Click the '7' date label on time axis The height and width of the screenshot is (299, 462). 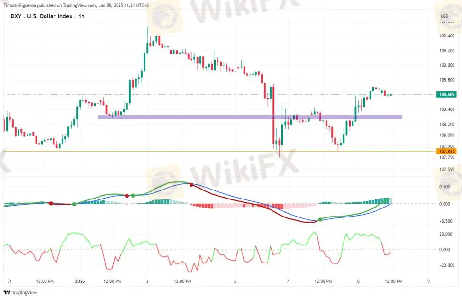(x=288, y=281)
